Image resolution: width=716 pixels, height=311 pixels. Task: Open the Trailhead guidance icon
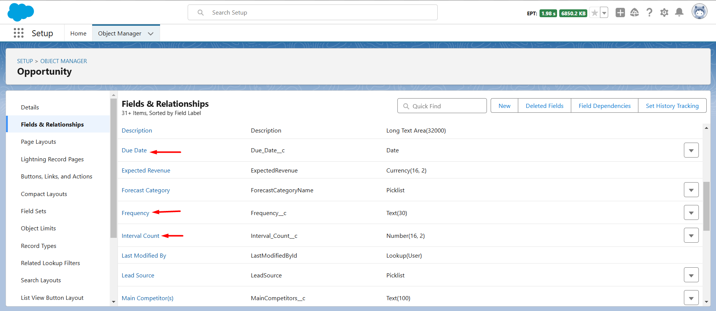[x=634, y=13]
